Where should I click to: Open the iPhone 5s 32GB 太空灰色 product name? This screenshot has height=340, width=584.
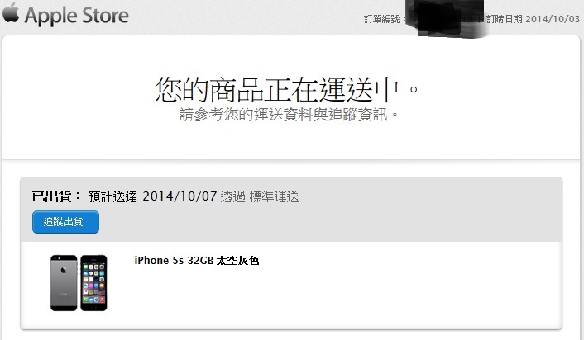(197, 261)
